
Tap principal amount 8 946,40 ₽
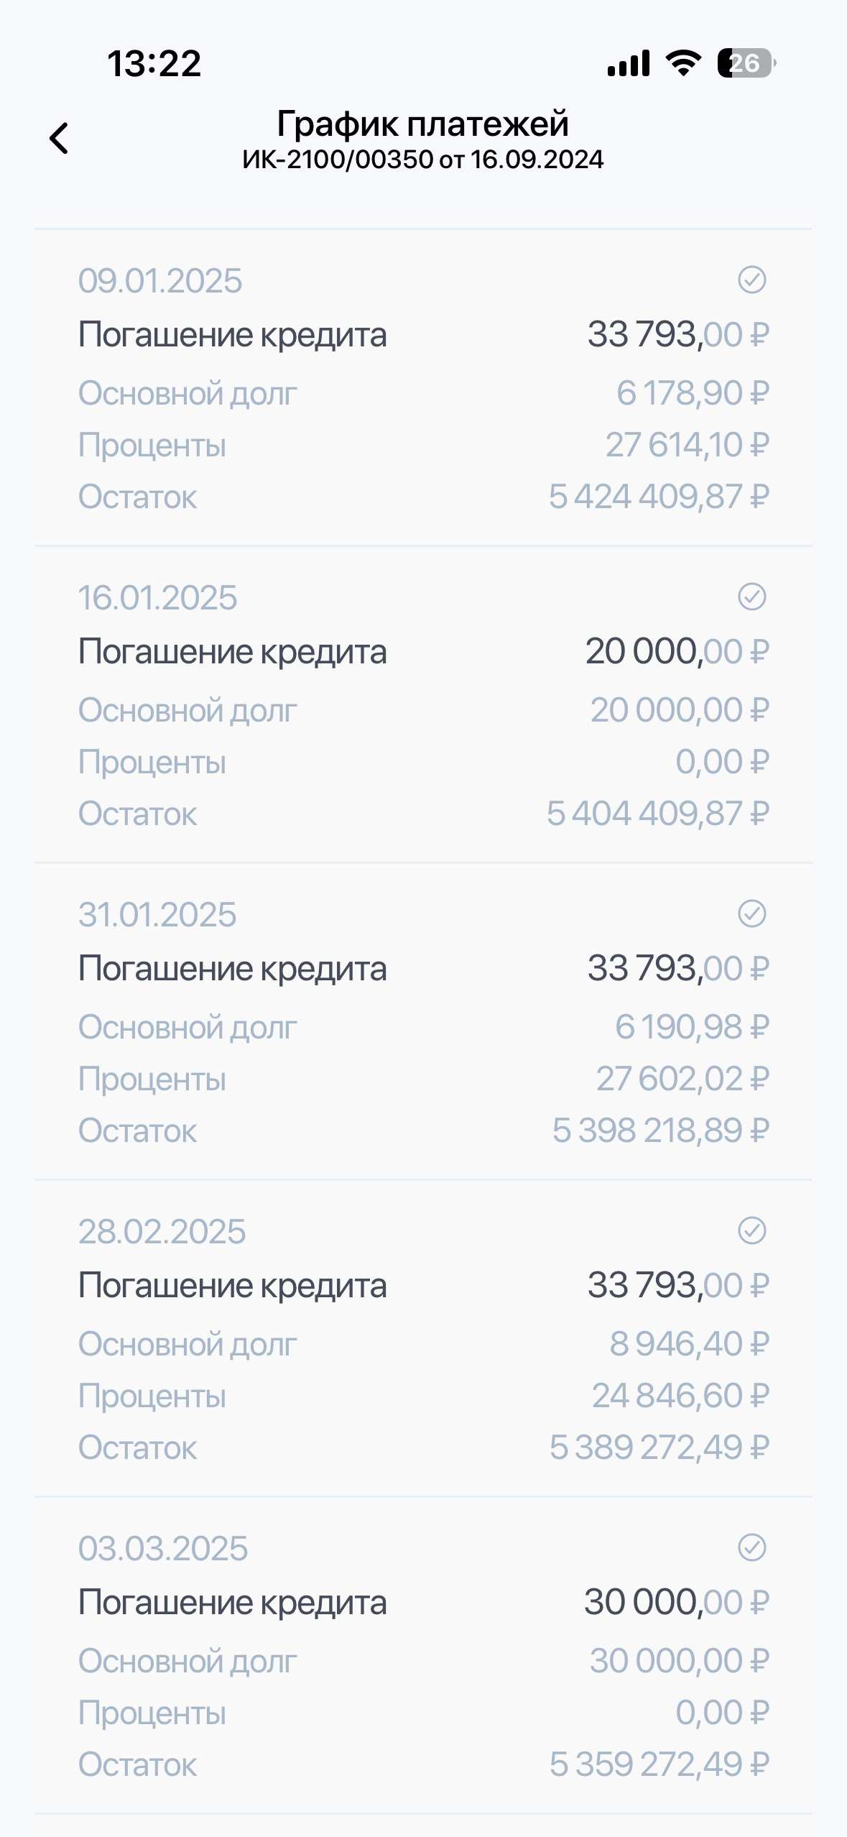tap(689, 1344)
